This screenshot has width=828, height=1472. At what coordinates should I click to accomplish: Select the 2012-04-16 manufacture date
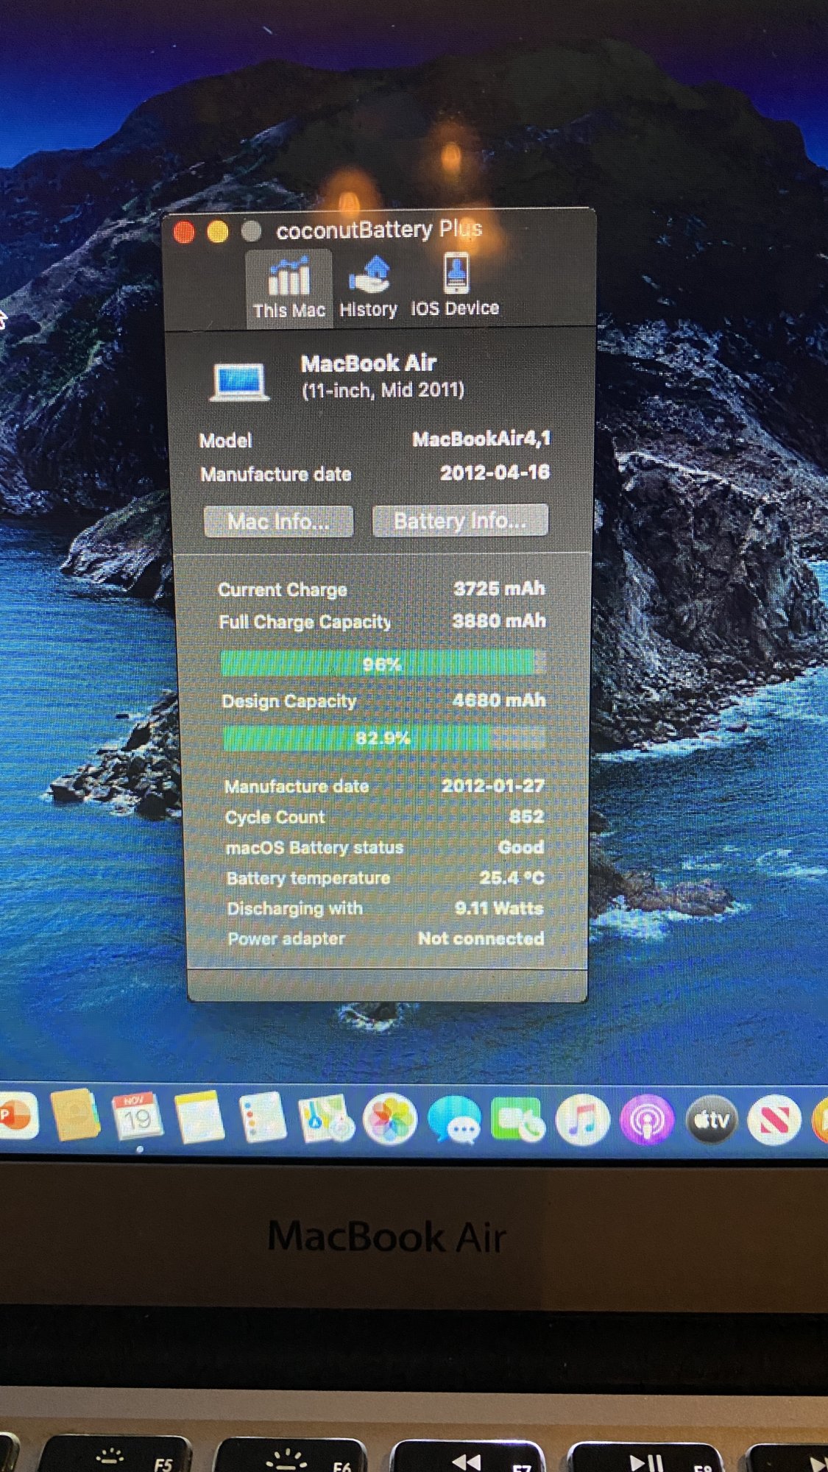[x=495, y=473]
